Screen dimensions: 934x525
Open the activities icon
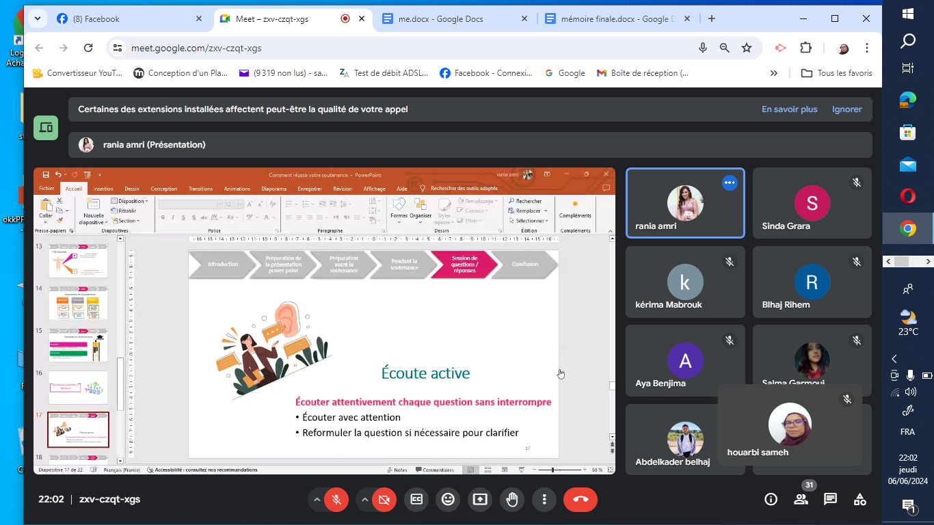[859, 500]
